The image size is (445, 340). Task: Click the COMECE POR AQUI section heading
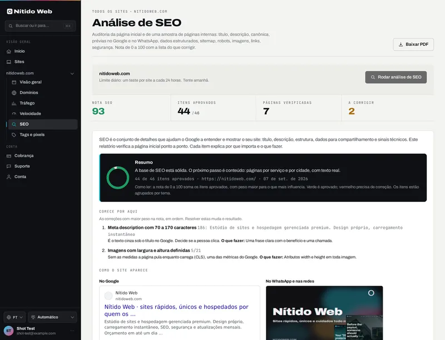click(x=118, y=211)
